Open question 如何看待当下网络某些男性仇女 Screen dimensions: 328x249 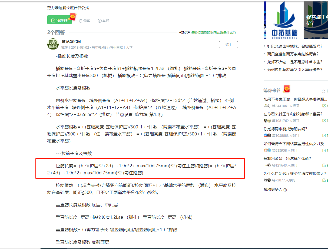(295, 144)
